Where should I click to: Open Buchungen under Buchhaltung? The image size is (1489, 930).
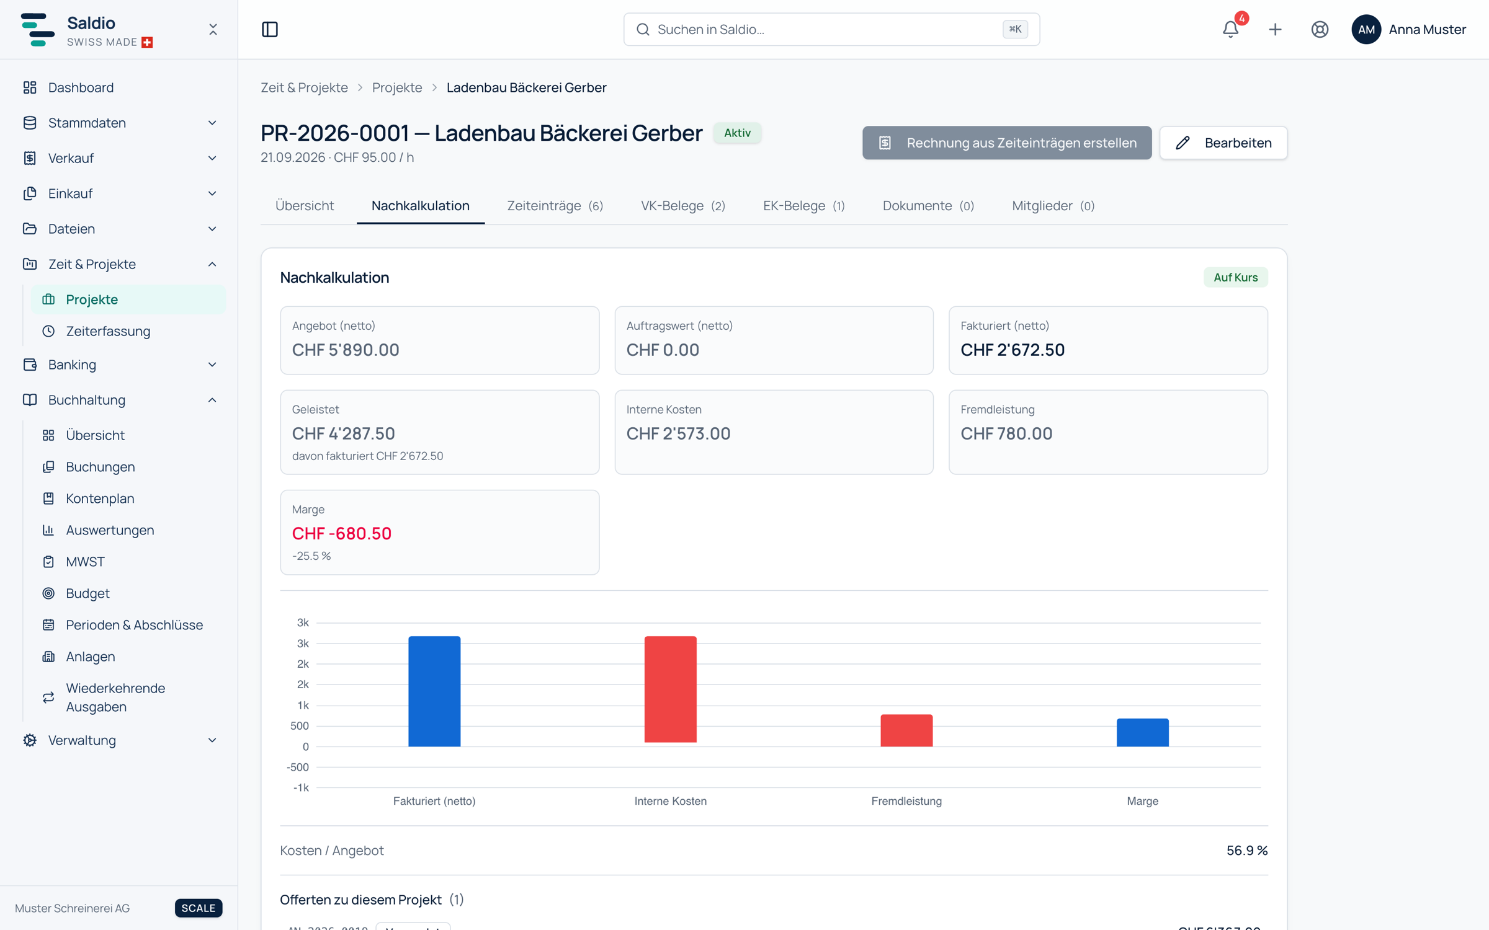[x=128, y=467]
